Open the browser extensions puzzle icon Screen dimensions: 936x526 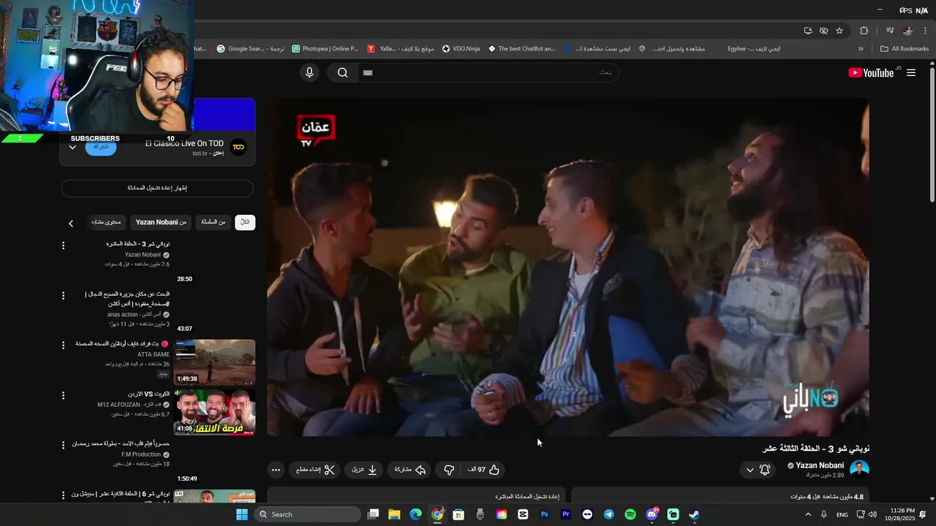[864, 31]
